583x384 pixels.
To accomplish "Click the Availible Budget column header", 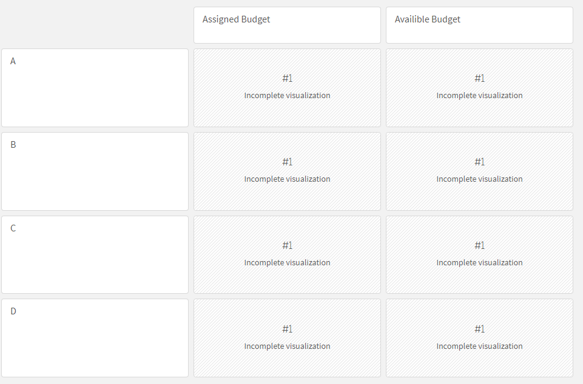I will point(428,19).
